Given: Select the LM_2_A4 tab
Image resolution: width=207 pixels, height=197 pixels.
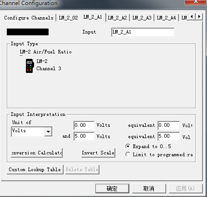Looking at the screenshot, I should tap(166, 18).
